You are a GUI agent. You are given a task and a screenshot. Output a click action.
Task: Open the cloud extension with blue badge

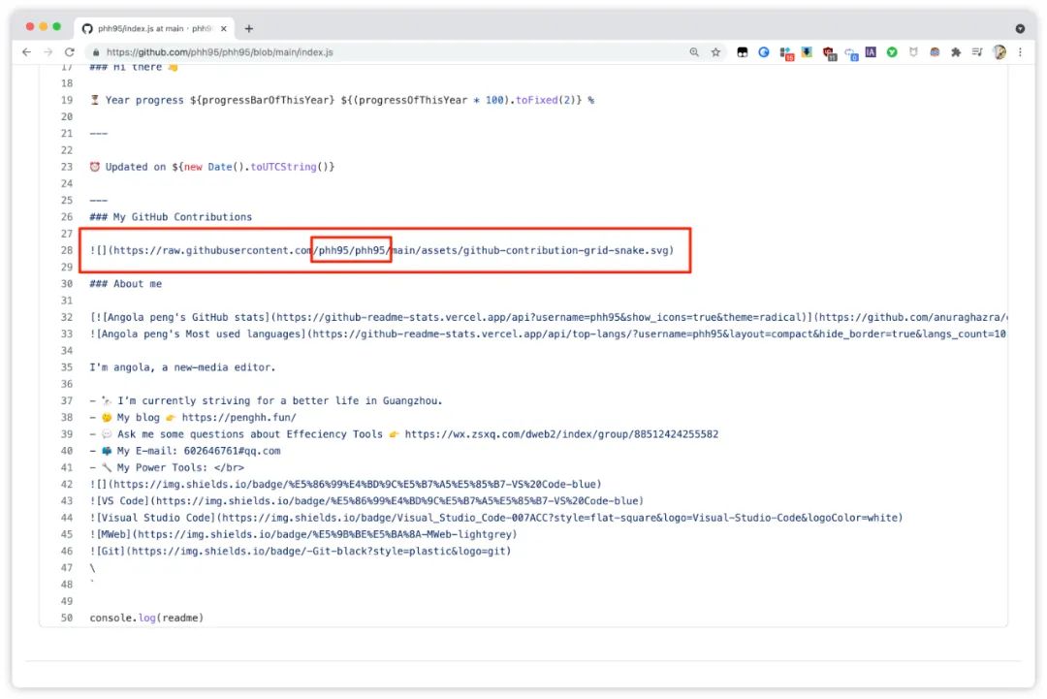[851, 53]
